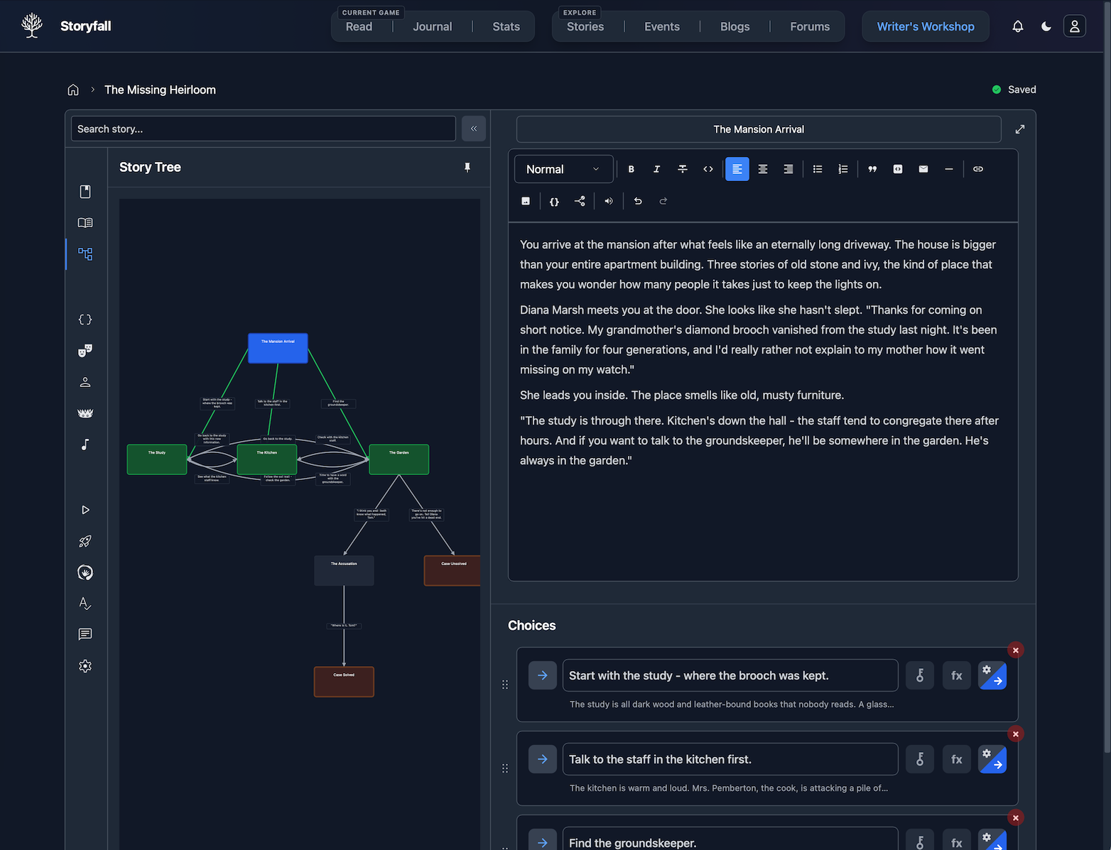Expand The Mansion Arrival editor to fullscreen

[1020, 129]
